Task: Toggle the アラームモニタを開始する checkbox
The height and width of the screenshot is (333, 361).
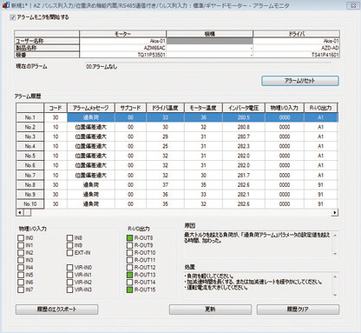Action: 13,17
